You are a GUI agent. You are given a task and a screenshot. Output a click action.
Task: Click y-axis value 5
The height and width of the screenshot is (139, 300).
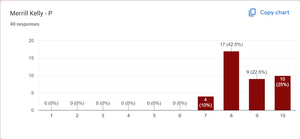33,93
